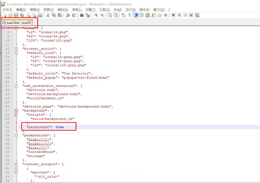Viewport: 260px width, 183px height.
Task: Collapse the matches array on line 42
Action: point(16,173)
